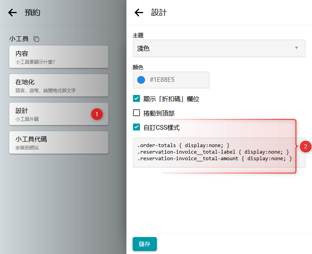Click the red number 1 marker

coord(97,114)
